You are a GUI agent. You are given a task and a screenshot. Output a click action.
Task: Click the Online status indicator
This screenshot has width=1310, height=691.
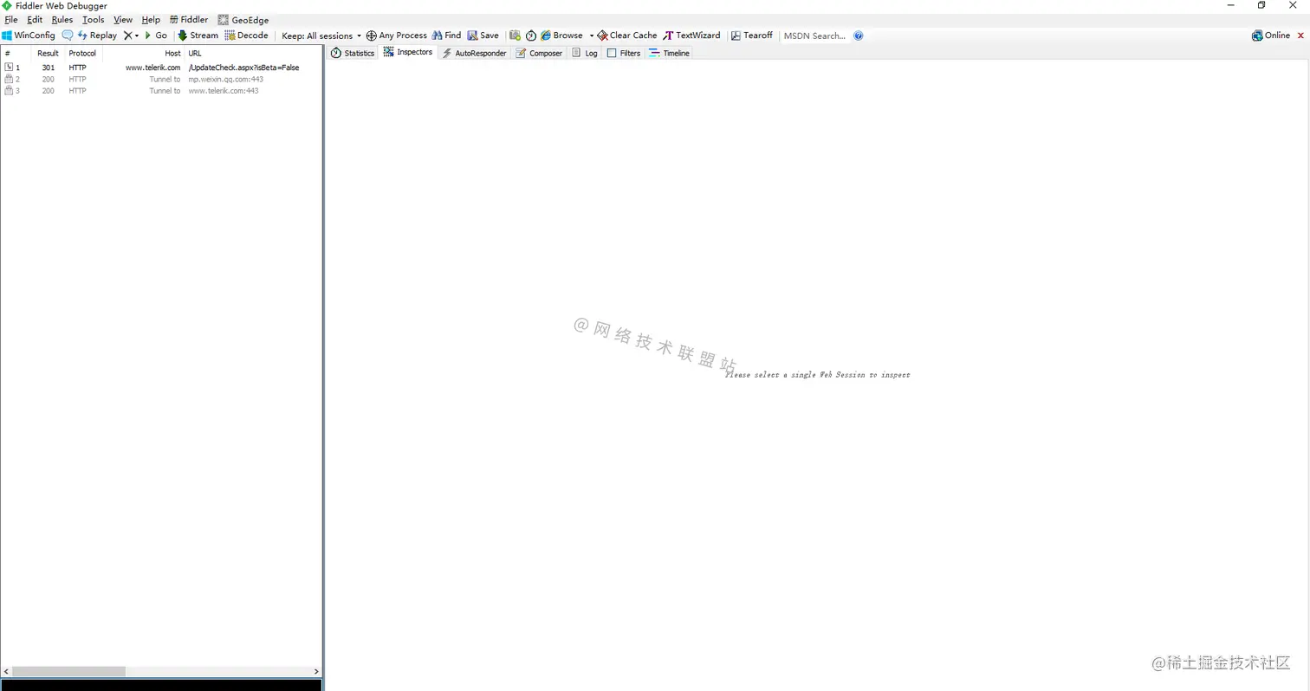[1271, 36]
